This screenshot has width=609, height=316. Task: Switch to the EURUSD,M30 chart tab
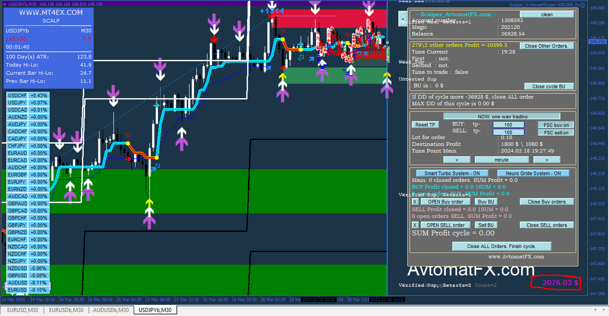[22, 310]
